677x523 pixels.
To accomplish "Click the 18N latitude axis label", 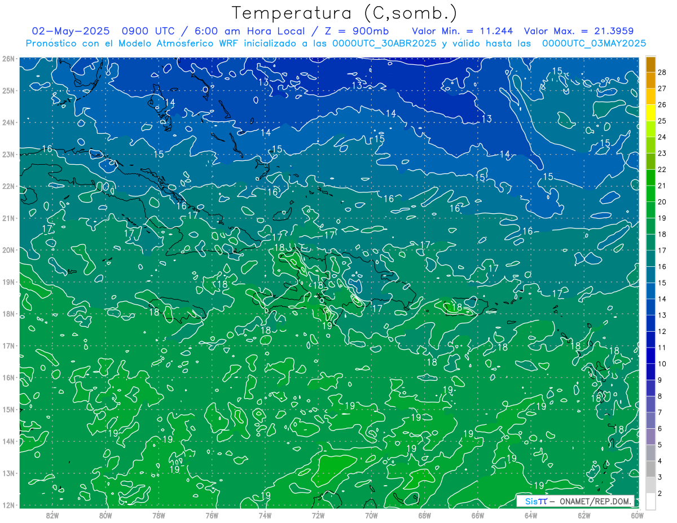I will click(x=8, y=314).
